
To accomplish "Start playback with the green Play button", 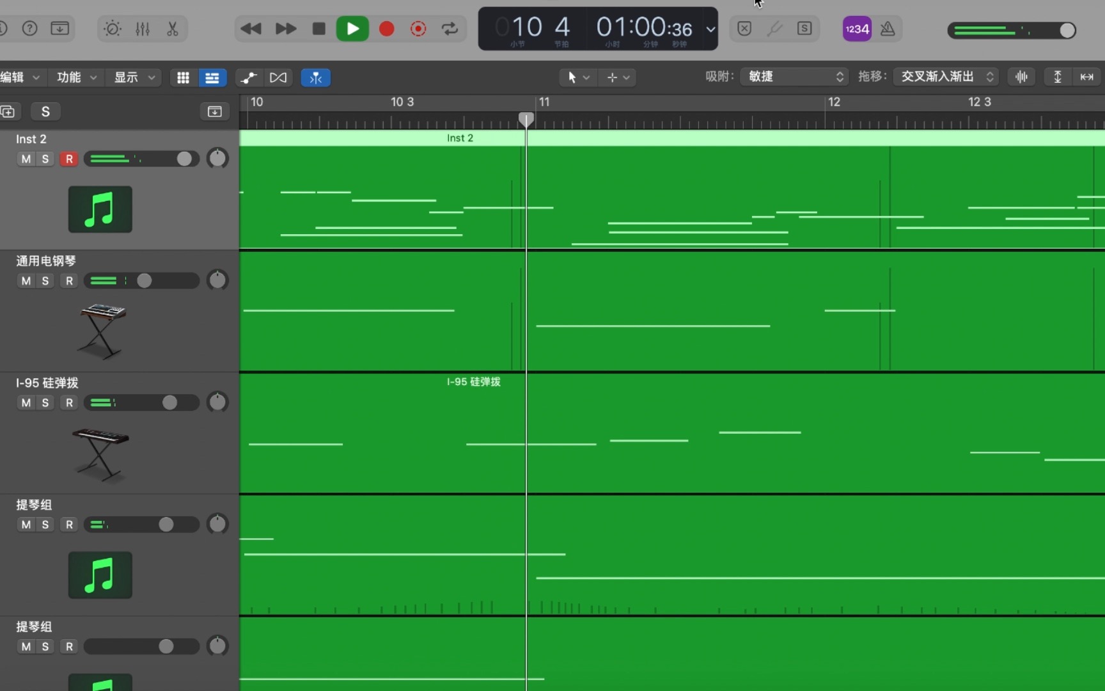I will click(x=352, y=29).
